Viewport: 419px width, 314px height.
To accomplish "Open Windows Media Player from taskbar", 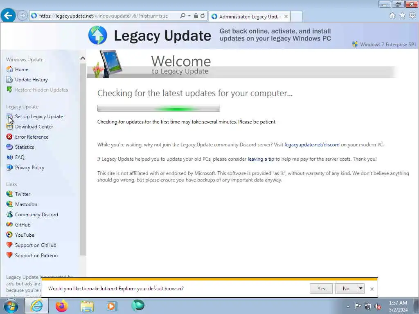I will click(x=112, y=306).
